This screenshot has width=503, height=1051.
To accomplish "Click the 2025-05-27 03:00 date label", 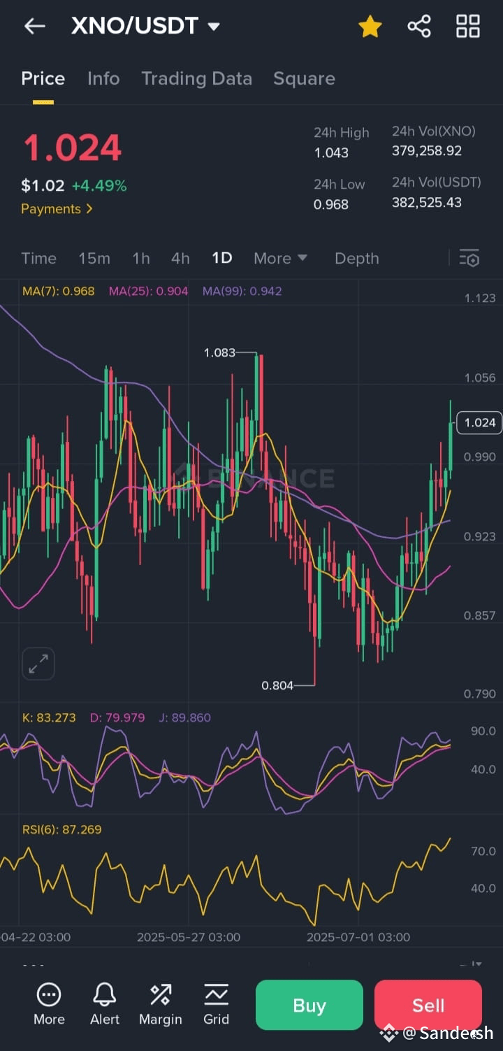I will click(x=189, y=937).
